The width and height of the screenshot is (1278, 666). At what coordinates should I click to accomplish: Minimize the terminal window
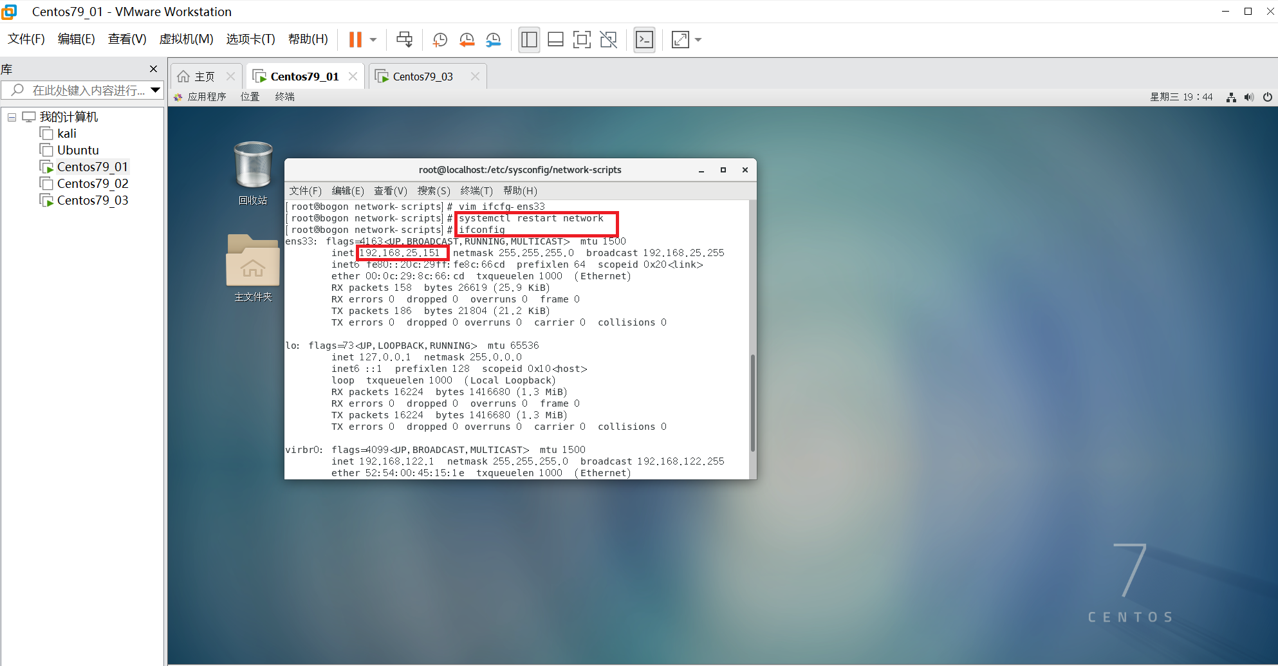(x=701, y=171)
